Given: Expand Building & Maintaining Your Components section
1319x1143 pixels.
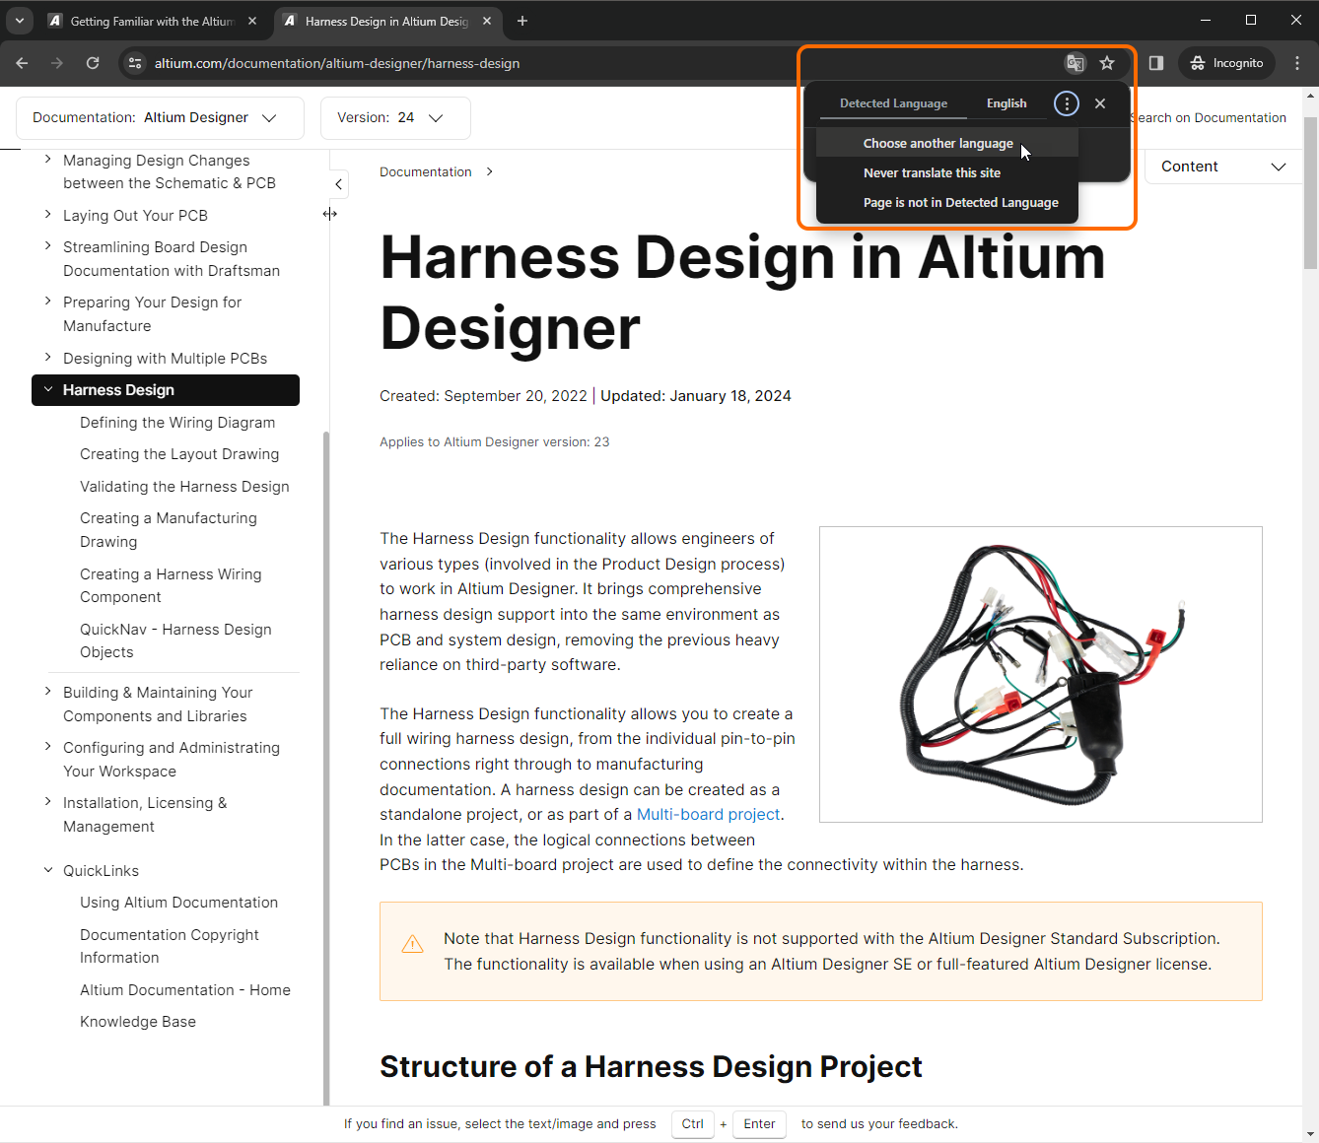Looking at the screenshot, I should (47, 691).
